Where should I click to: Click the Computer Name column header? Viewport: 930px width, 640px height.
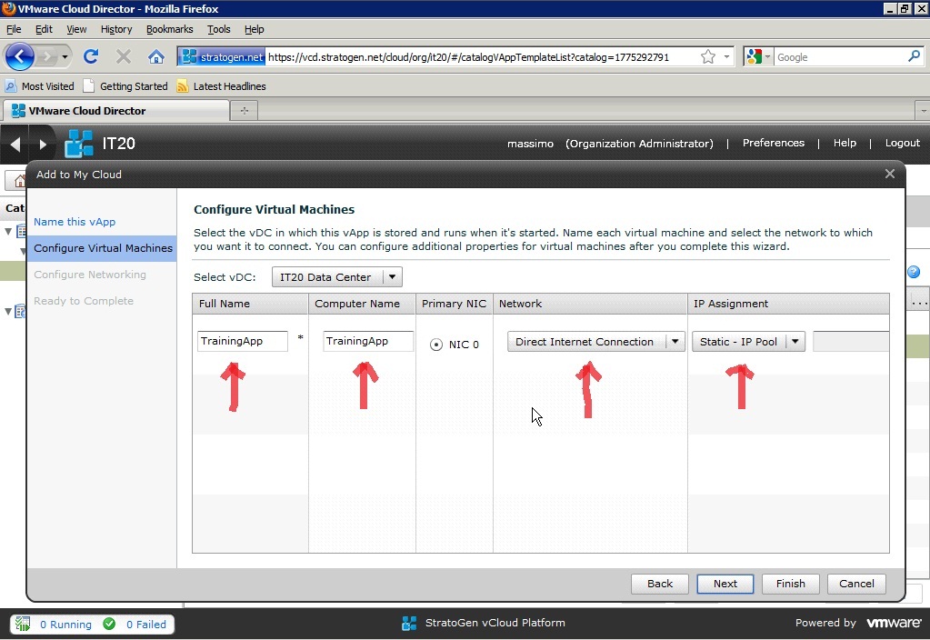click(362, 304)
